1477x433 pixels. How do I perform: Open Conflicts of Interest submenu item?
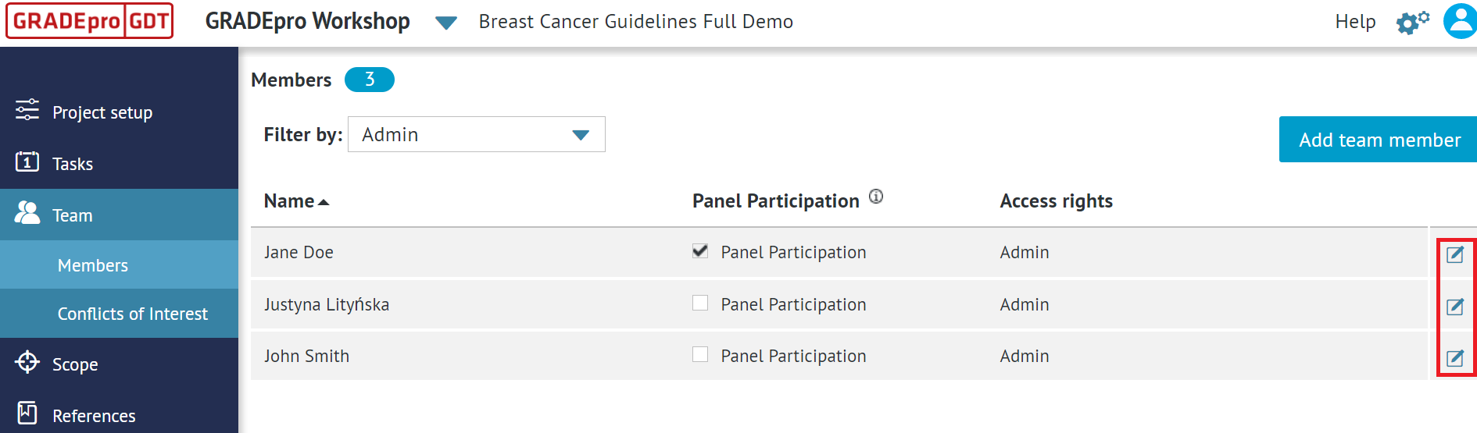coord(132,314)
